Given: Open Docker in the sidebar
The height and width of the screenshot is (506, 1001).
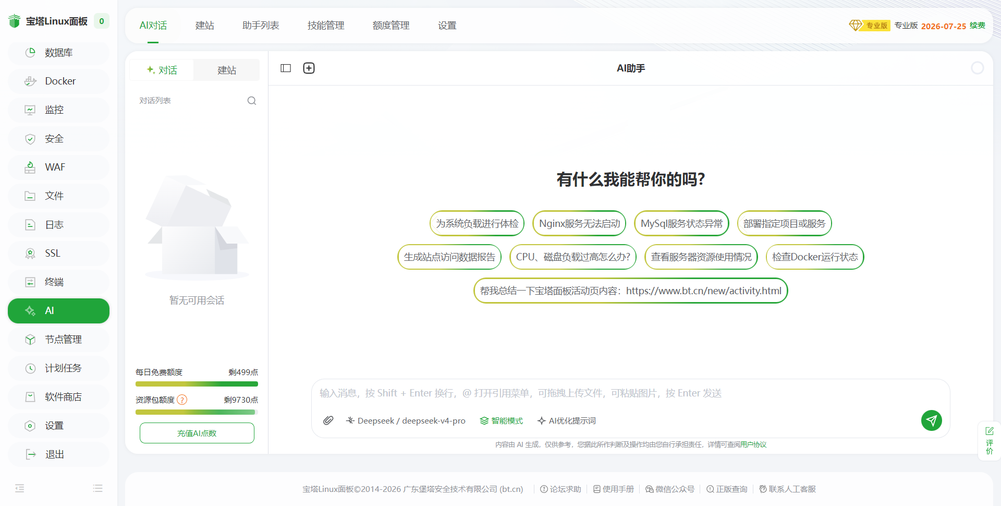Looking at the screenshot, I should pos(58,81).
